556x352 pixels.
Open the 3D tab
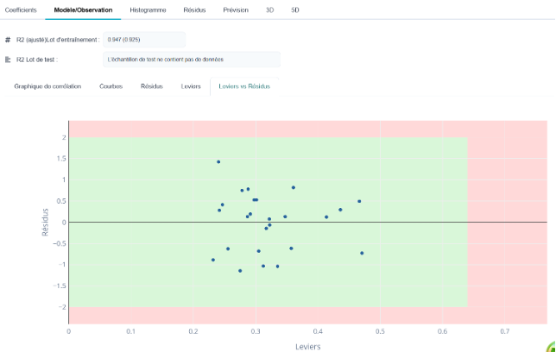pyautogui.click(x=270, y=10)
